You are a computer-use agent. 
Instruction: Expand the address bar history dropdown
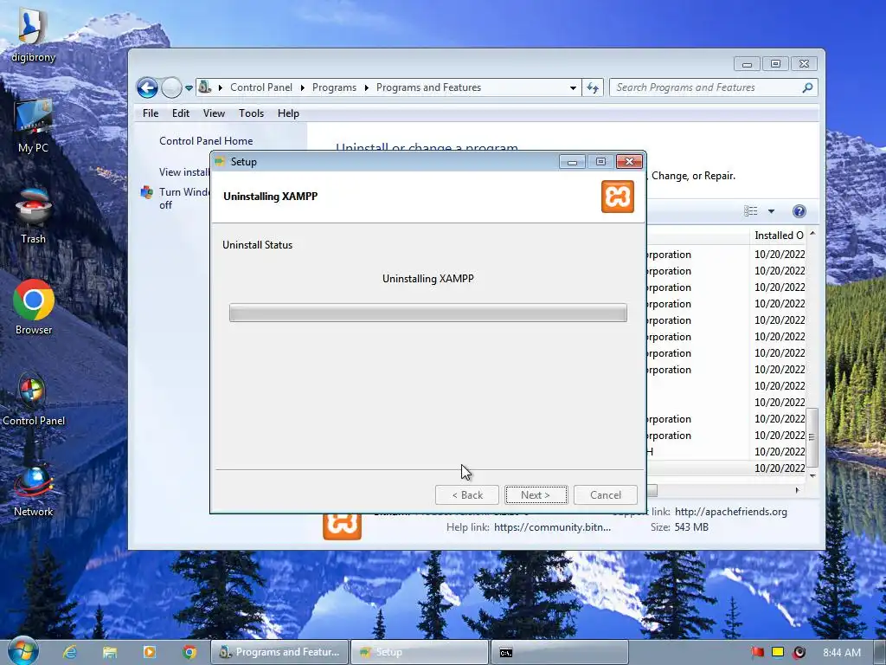point(573,88)
